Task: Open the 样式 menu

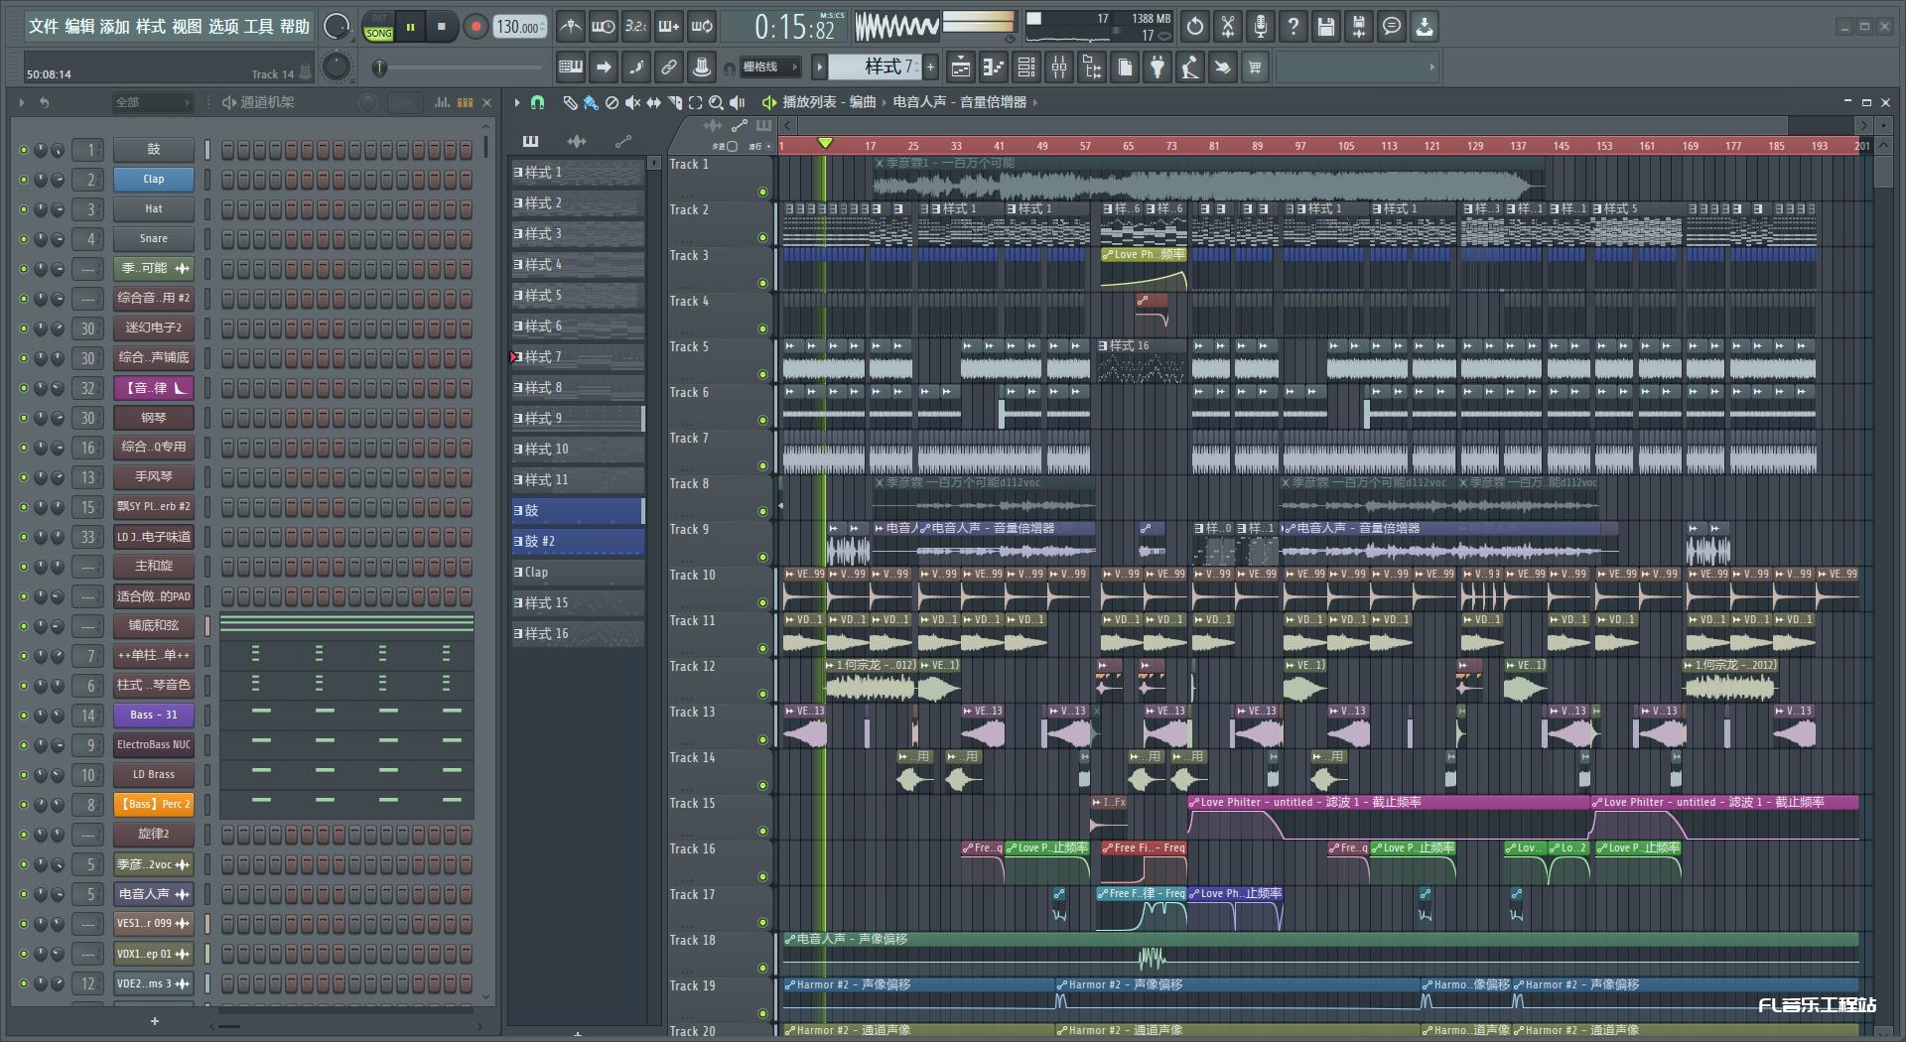Action: click(151, 27)
